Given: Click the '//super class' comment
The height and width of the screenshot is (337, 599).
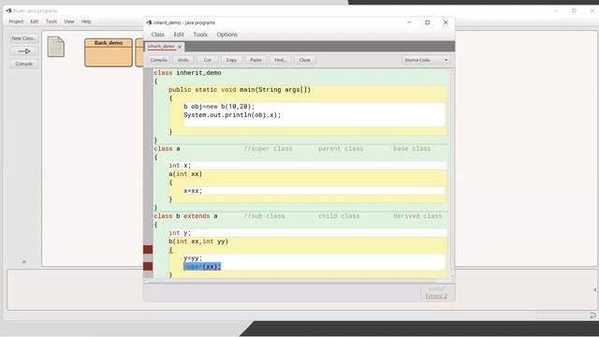Looking at the screenshot, I should point(268,149).
